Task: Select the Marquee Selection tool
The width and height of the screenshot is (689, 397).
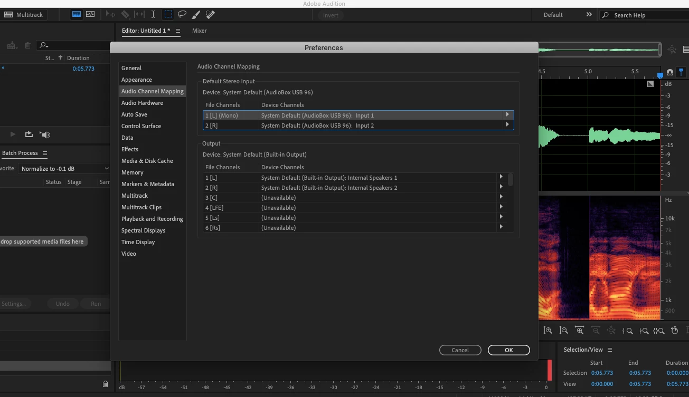Action: (168, 15)
